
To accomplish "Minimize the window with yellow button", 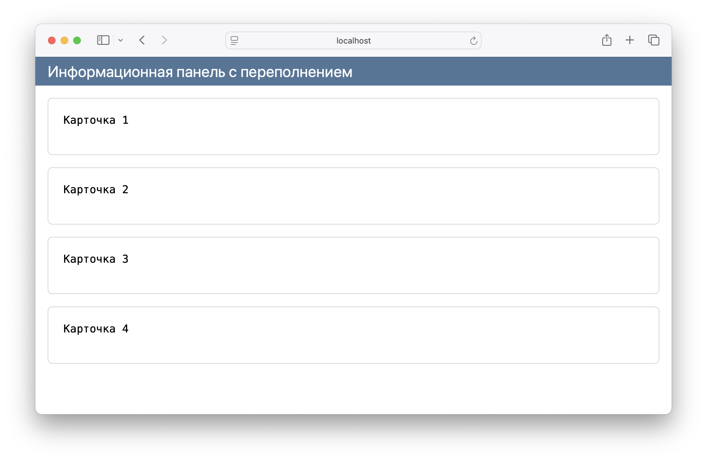I will tap(64, 40).
